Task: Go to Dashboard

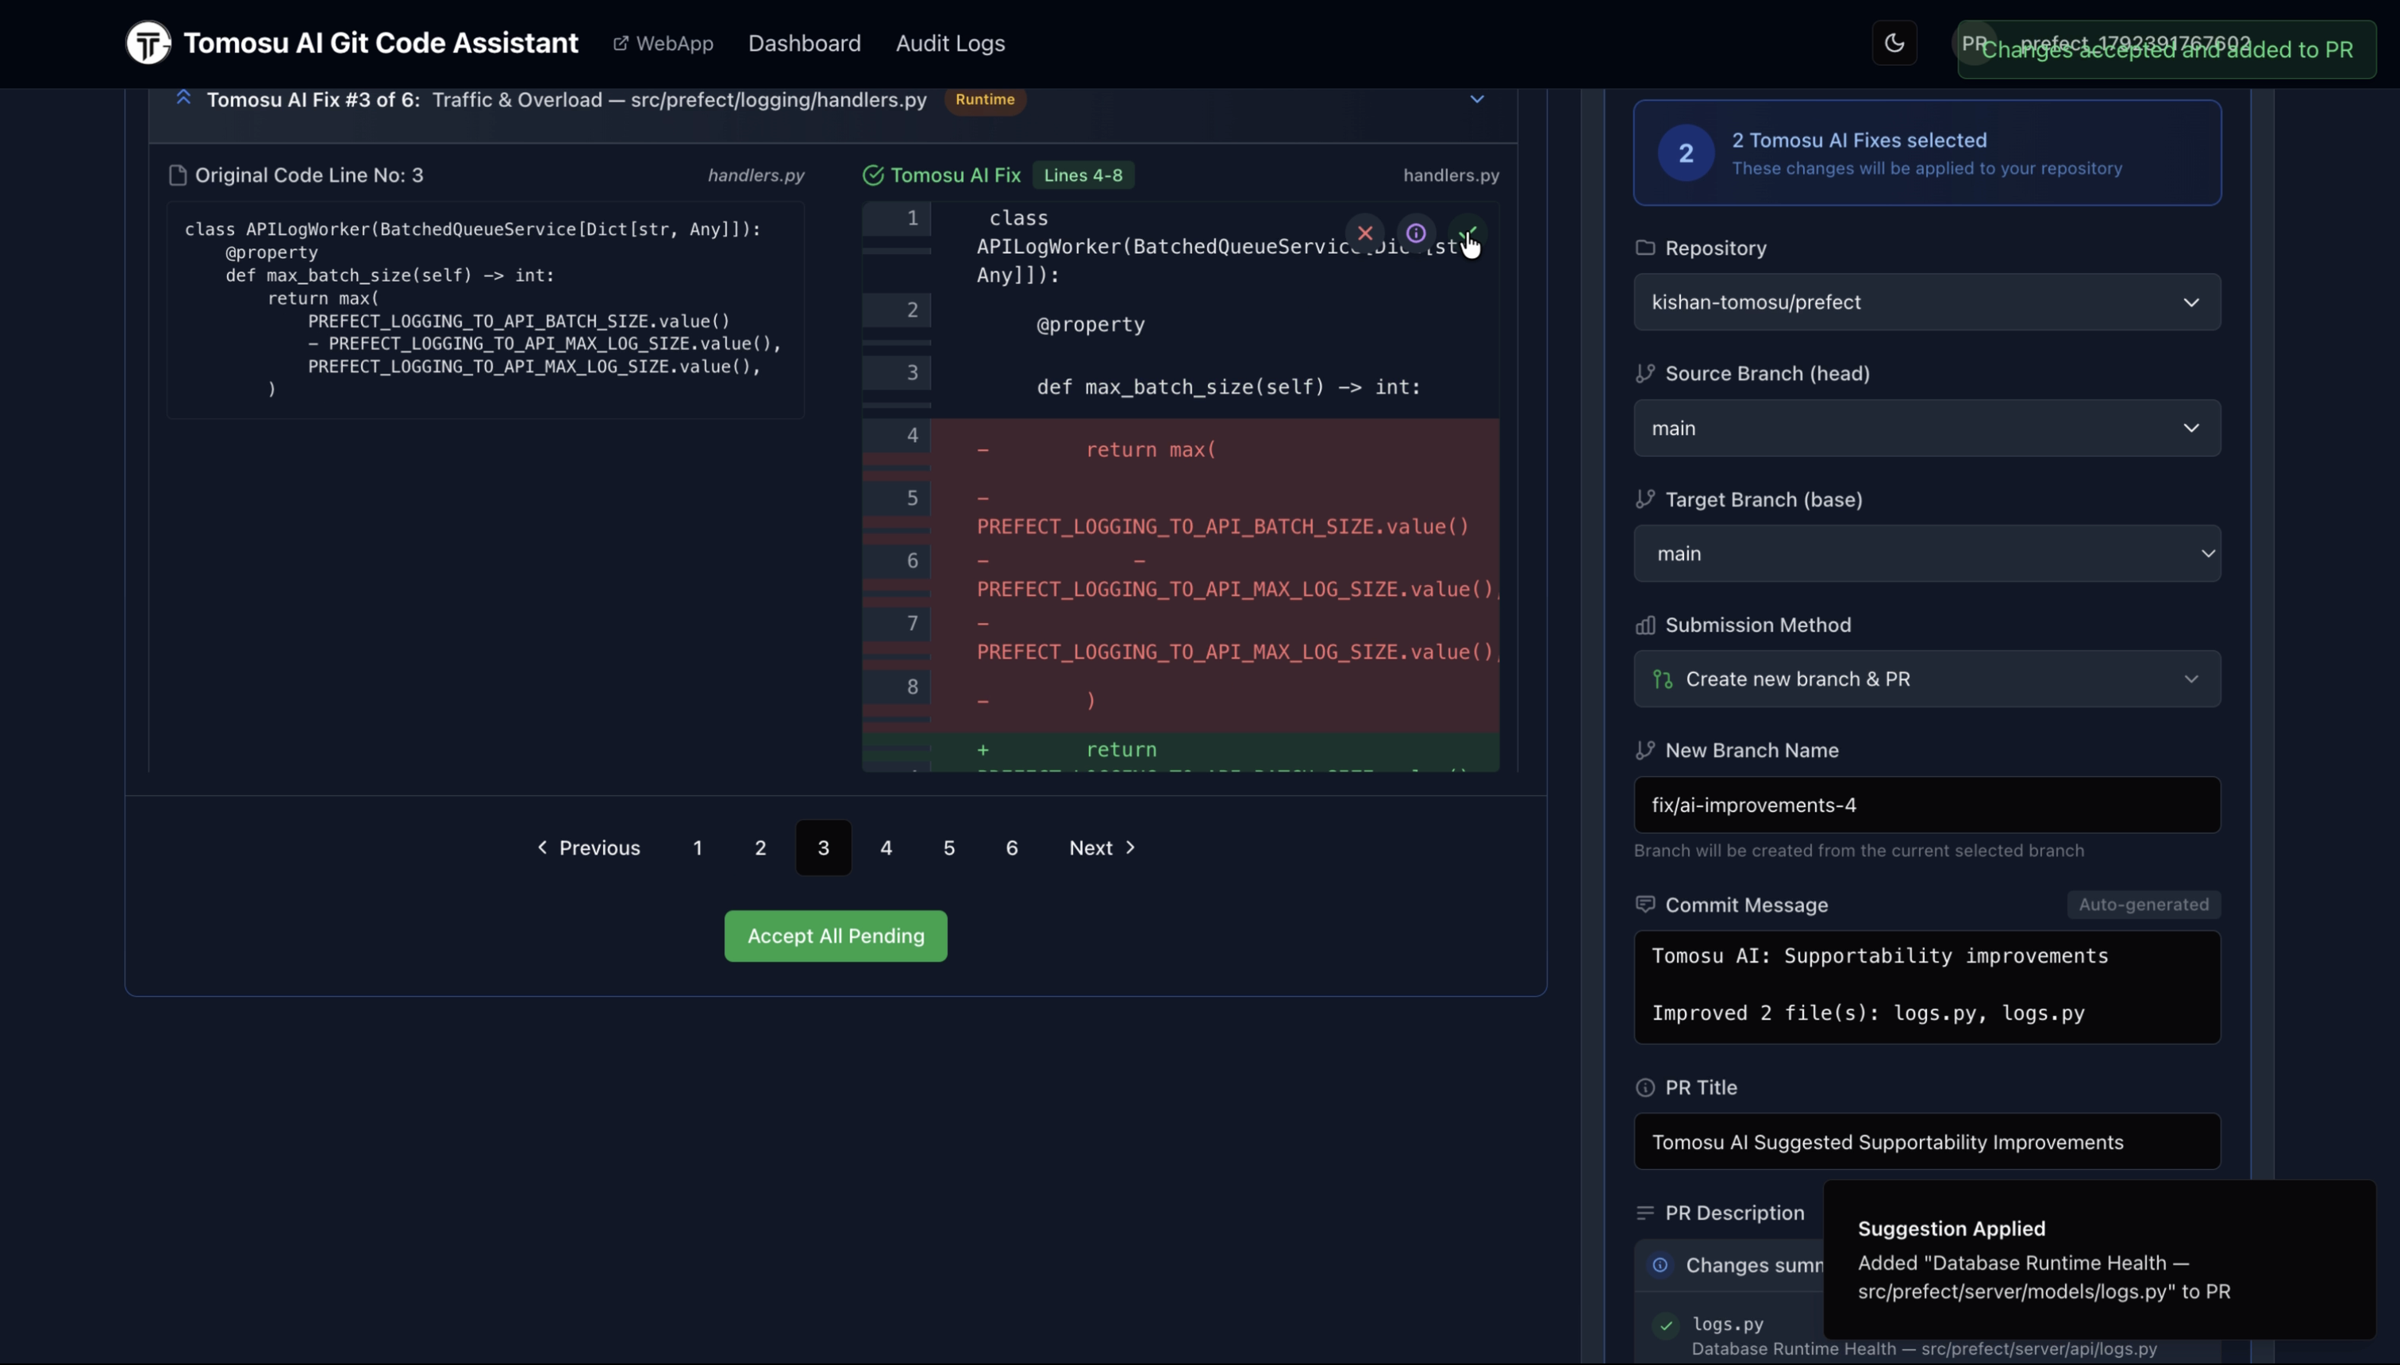Action: (x=805, y=43)
